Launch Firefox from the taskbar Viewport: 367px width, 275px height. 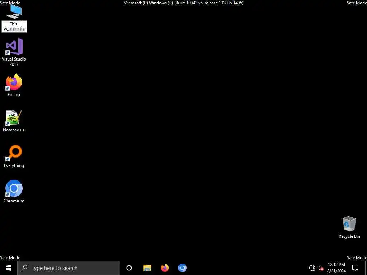point(165,268)
